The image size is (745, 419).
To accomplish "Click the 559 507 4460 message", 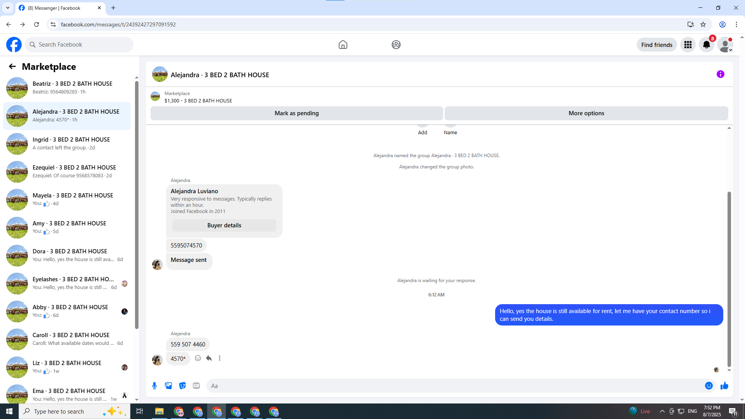I will click(x=188, y=345).
